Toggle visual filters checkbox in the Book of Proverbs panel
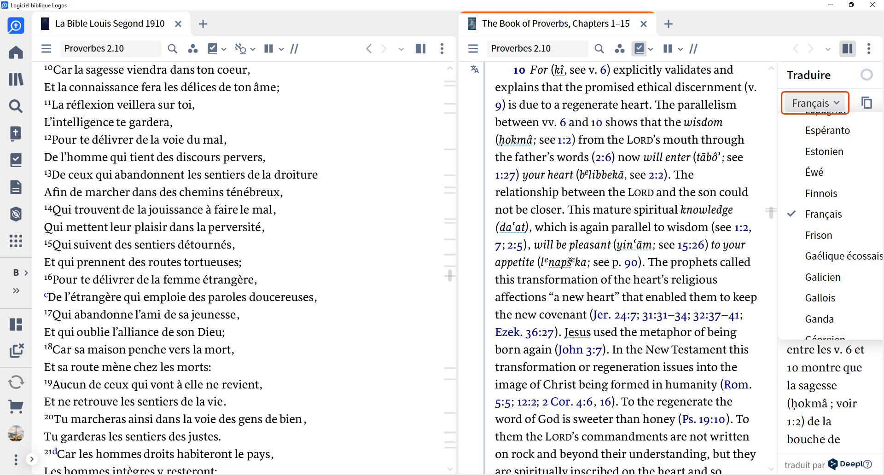Viewport: 884px width, 475px height. [x=640, y=48]
